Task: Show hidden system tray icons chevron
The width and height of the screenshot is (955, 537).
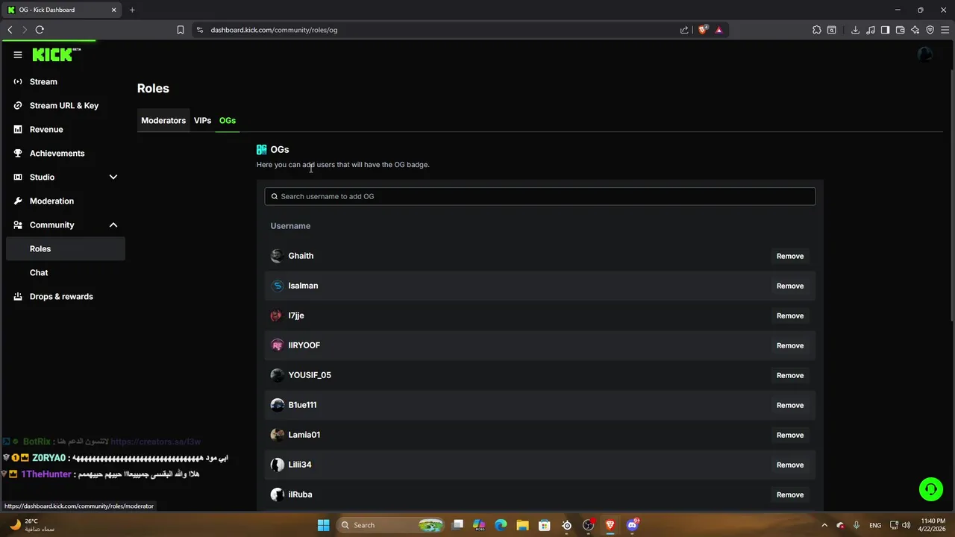Action: [x=824, y=525]
